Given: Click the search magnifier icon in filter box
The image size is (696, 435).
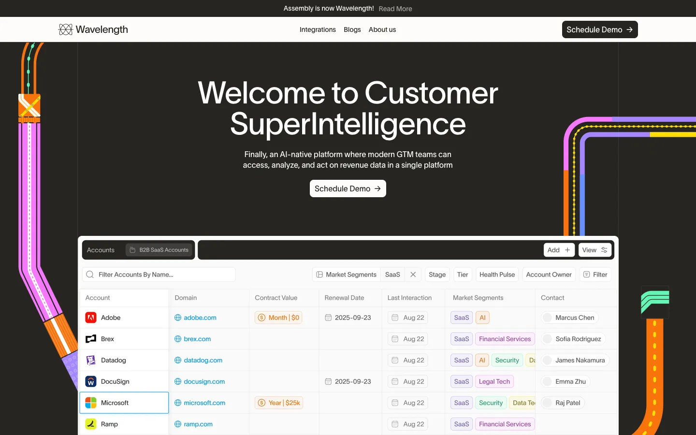Looking at the screenshot, I should 90,275.
